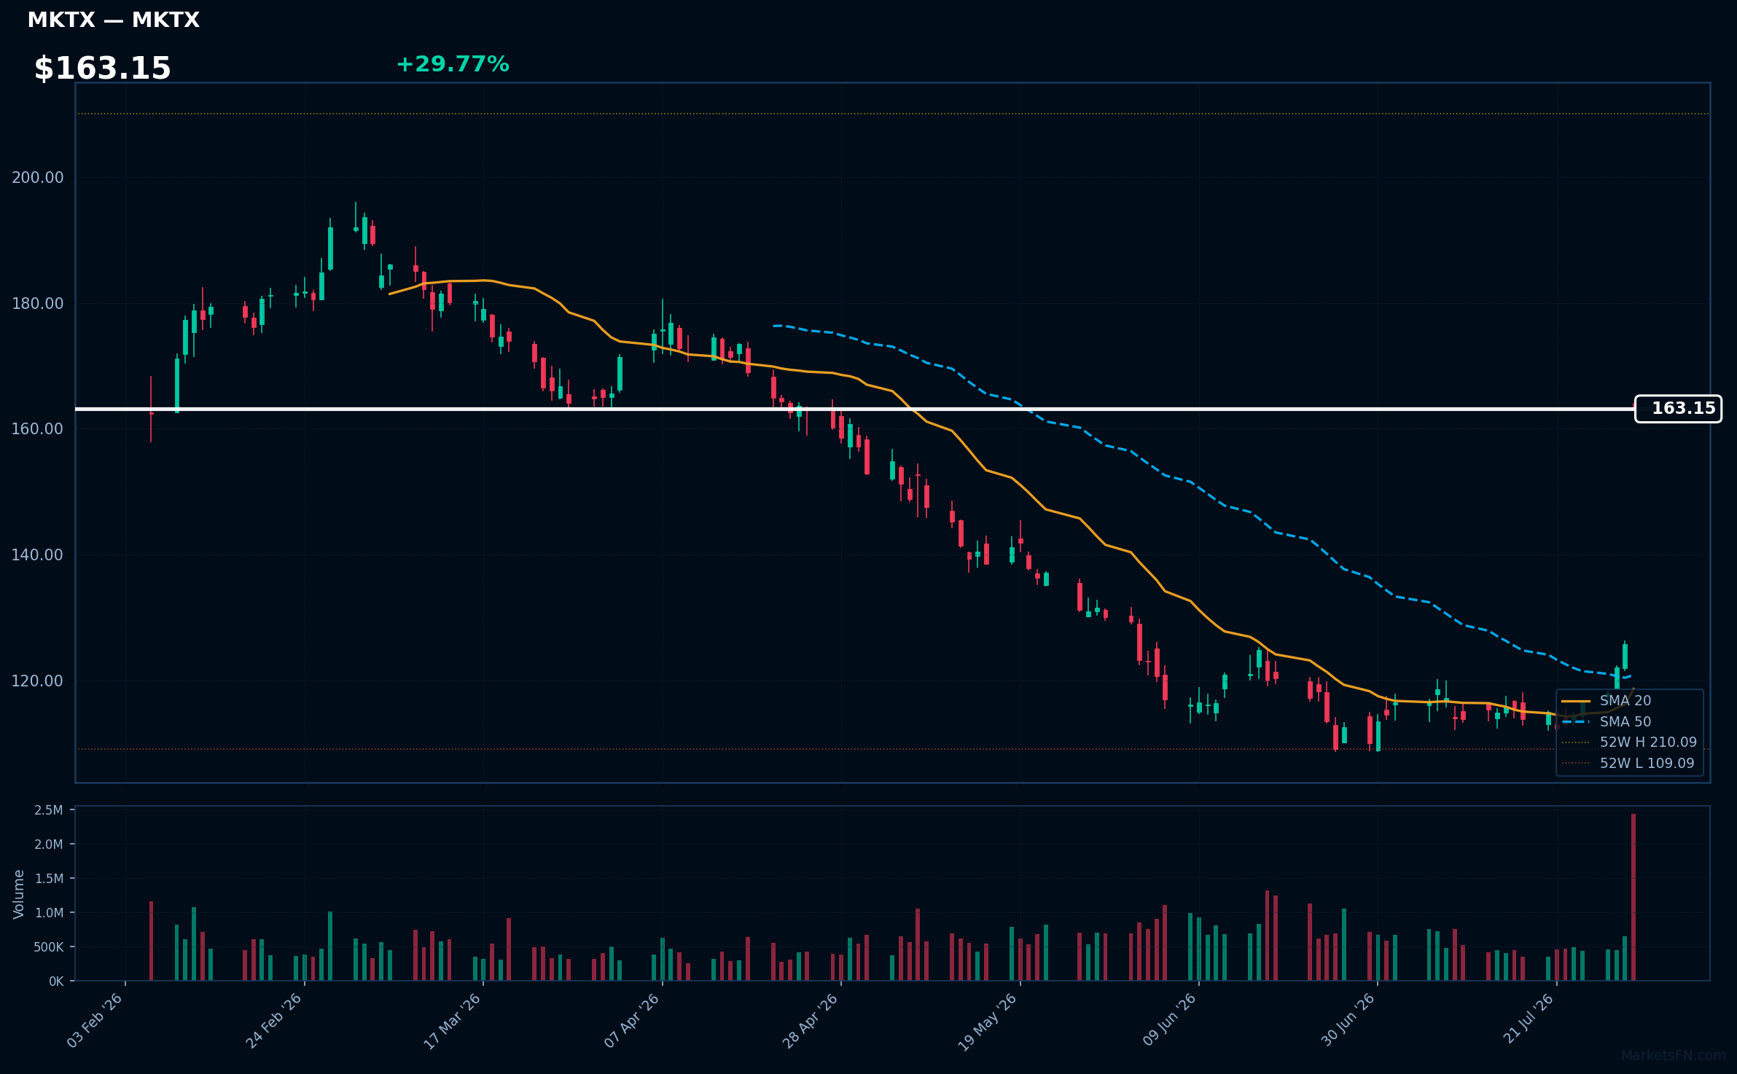
Task: Click the 180.00 price axis label
Action: 38,304
